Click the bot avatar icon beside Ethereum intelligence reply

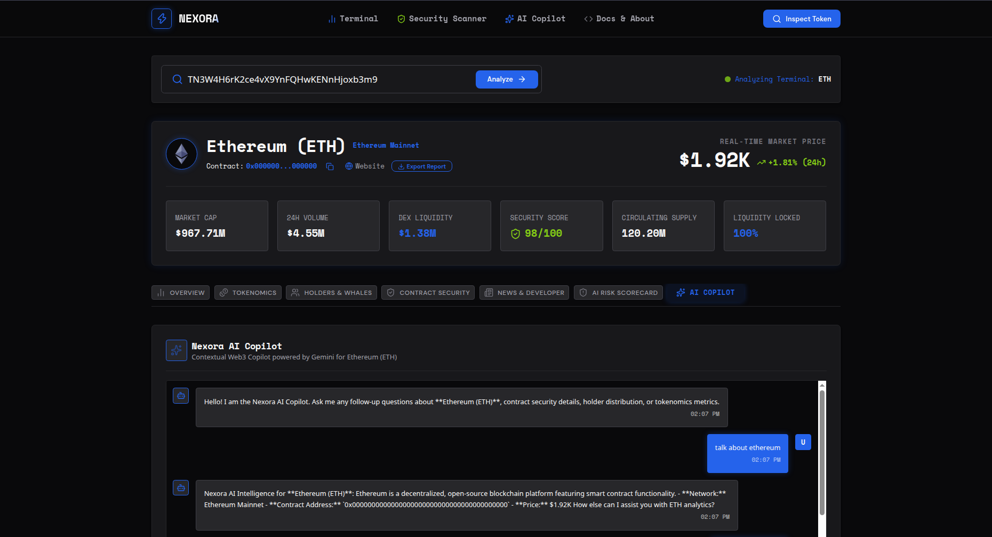(x=181, y=487)
